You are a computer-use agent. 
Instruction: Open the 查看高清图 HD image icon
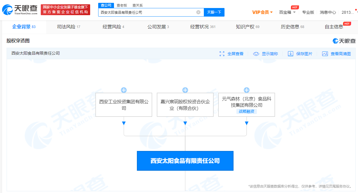tap(325, 53)
